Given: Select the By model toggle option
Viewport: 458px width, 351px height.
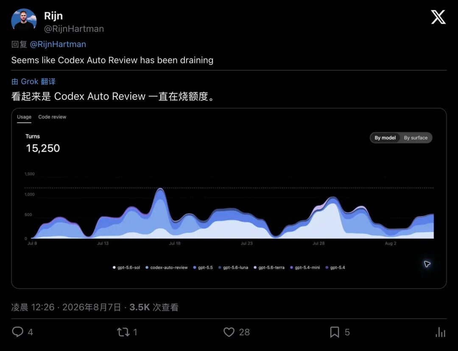Looking at the screenshot, I should click(385, 138).
